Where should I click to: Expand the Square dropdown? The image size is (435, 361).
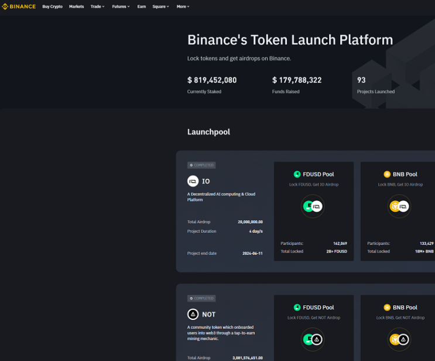click(x=160, y=6)
